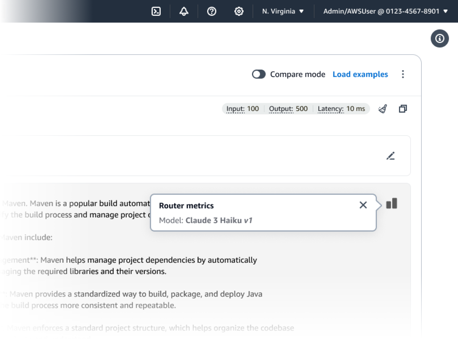
Task: Click the Output: 500 token metric
Action: click(288, 109)
